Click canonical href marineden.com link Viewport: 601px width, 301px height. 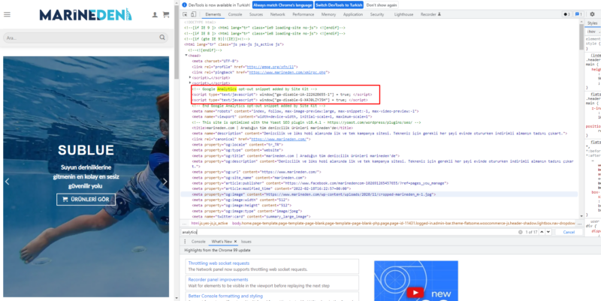pyautogui.click(x=278, y=139)
